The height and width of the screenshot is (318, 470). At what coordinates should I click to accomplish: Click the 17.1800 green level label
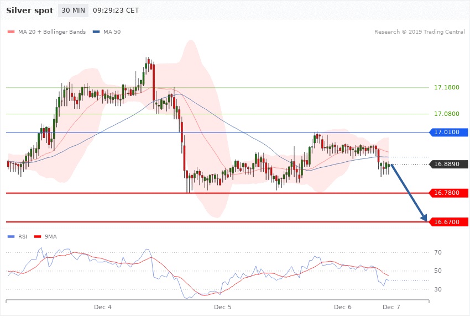tap(446, 88)
